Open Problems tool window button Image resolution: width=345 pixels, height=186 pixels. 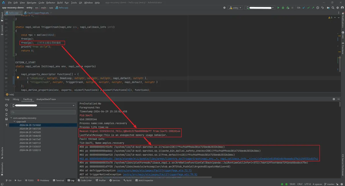pyautogui.click(x=43, y=181)
